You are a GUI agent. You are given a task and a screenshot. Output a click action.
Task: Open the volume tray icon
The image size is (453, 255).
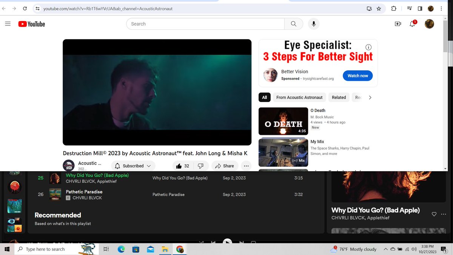pyautogui.click(x=414, y=249)
